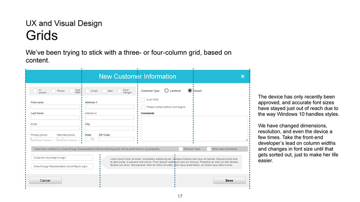Select the Tenant customer type
This screenshot has height=202, width=360.
(190, 91)
